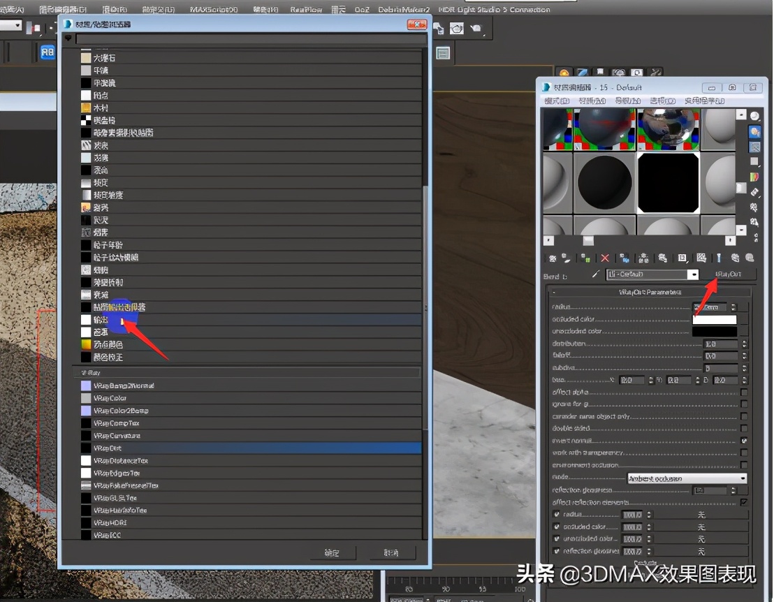
Task: Click the Go to Parent icon
Action: point(719,258)
